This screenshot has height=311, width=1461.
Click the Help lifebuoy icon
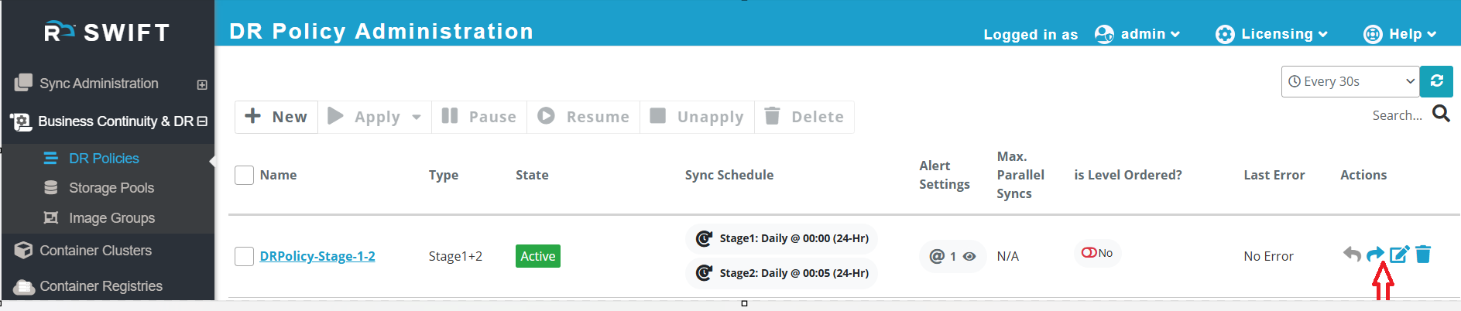(1373, 34)
